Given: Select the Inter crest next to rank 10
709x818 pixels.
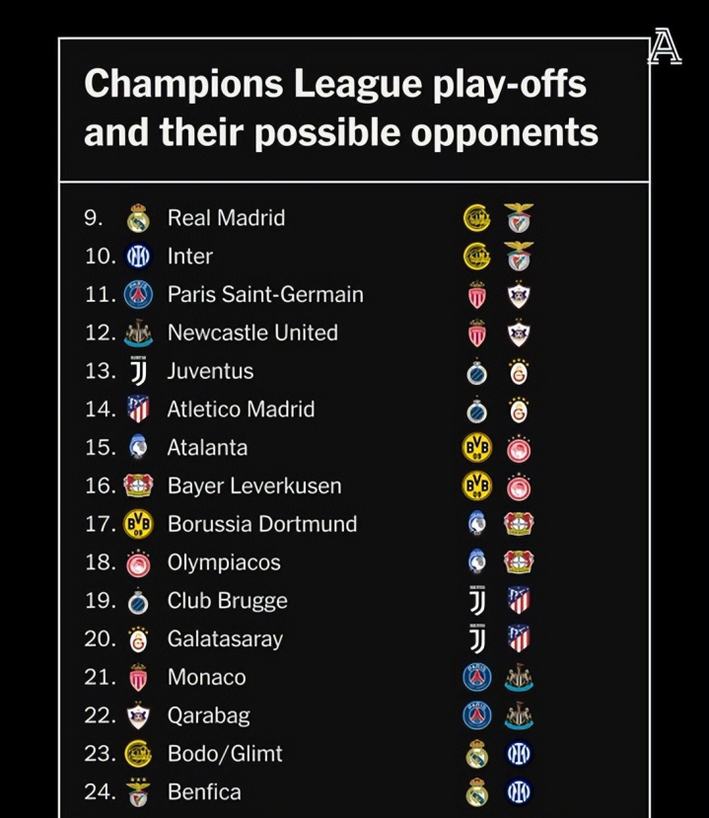Looking at the screenshot, I should [x=138, y=257].
